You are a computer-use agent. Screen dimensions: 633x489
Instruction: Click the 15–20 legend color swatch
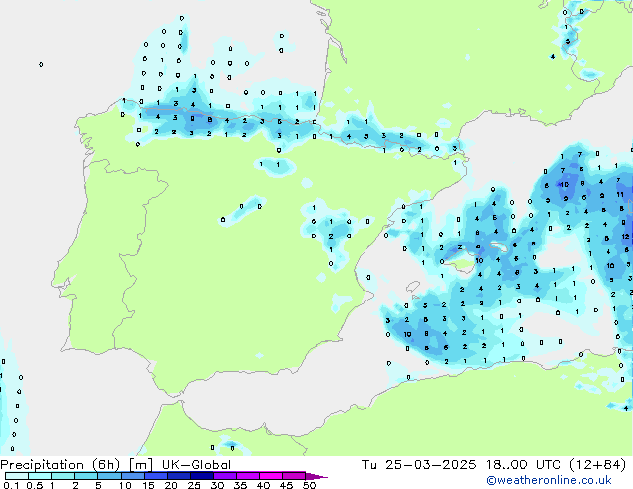155,476
